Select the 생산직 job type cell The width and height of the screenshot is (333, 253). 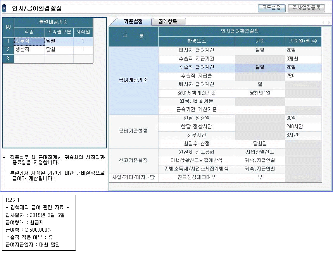29,50
